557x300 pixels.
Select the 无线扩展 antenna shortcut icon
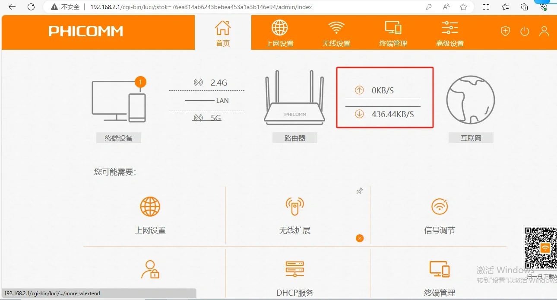click(x=294, y=207)
